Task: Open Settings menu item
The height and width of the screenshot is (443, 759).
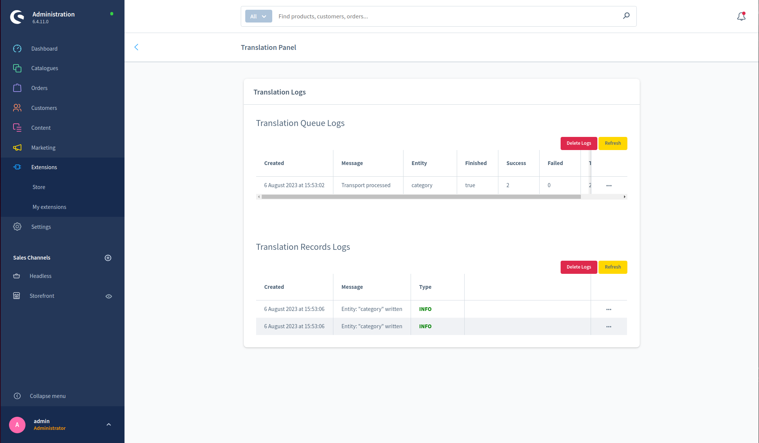Action: (x=41, y=227)
